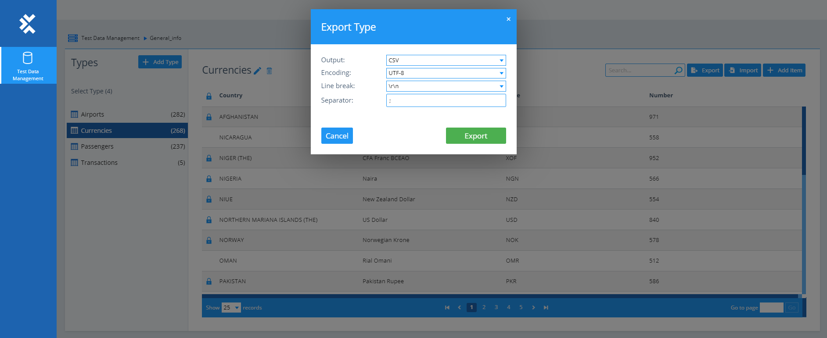Click the search magnifier icon
Viewport: 827px width, 338px height.
click(x=678, y=70)
